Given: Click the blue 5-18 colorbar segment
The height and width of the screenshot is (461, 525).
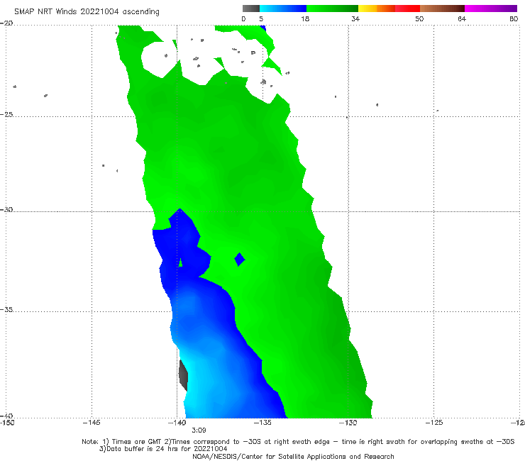Looking at the screenshot, I should 283,9.
